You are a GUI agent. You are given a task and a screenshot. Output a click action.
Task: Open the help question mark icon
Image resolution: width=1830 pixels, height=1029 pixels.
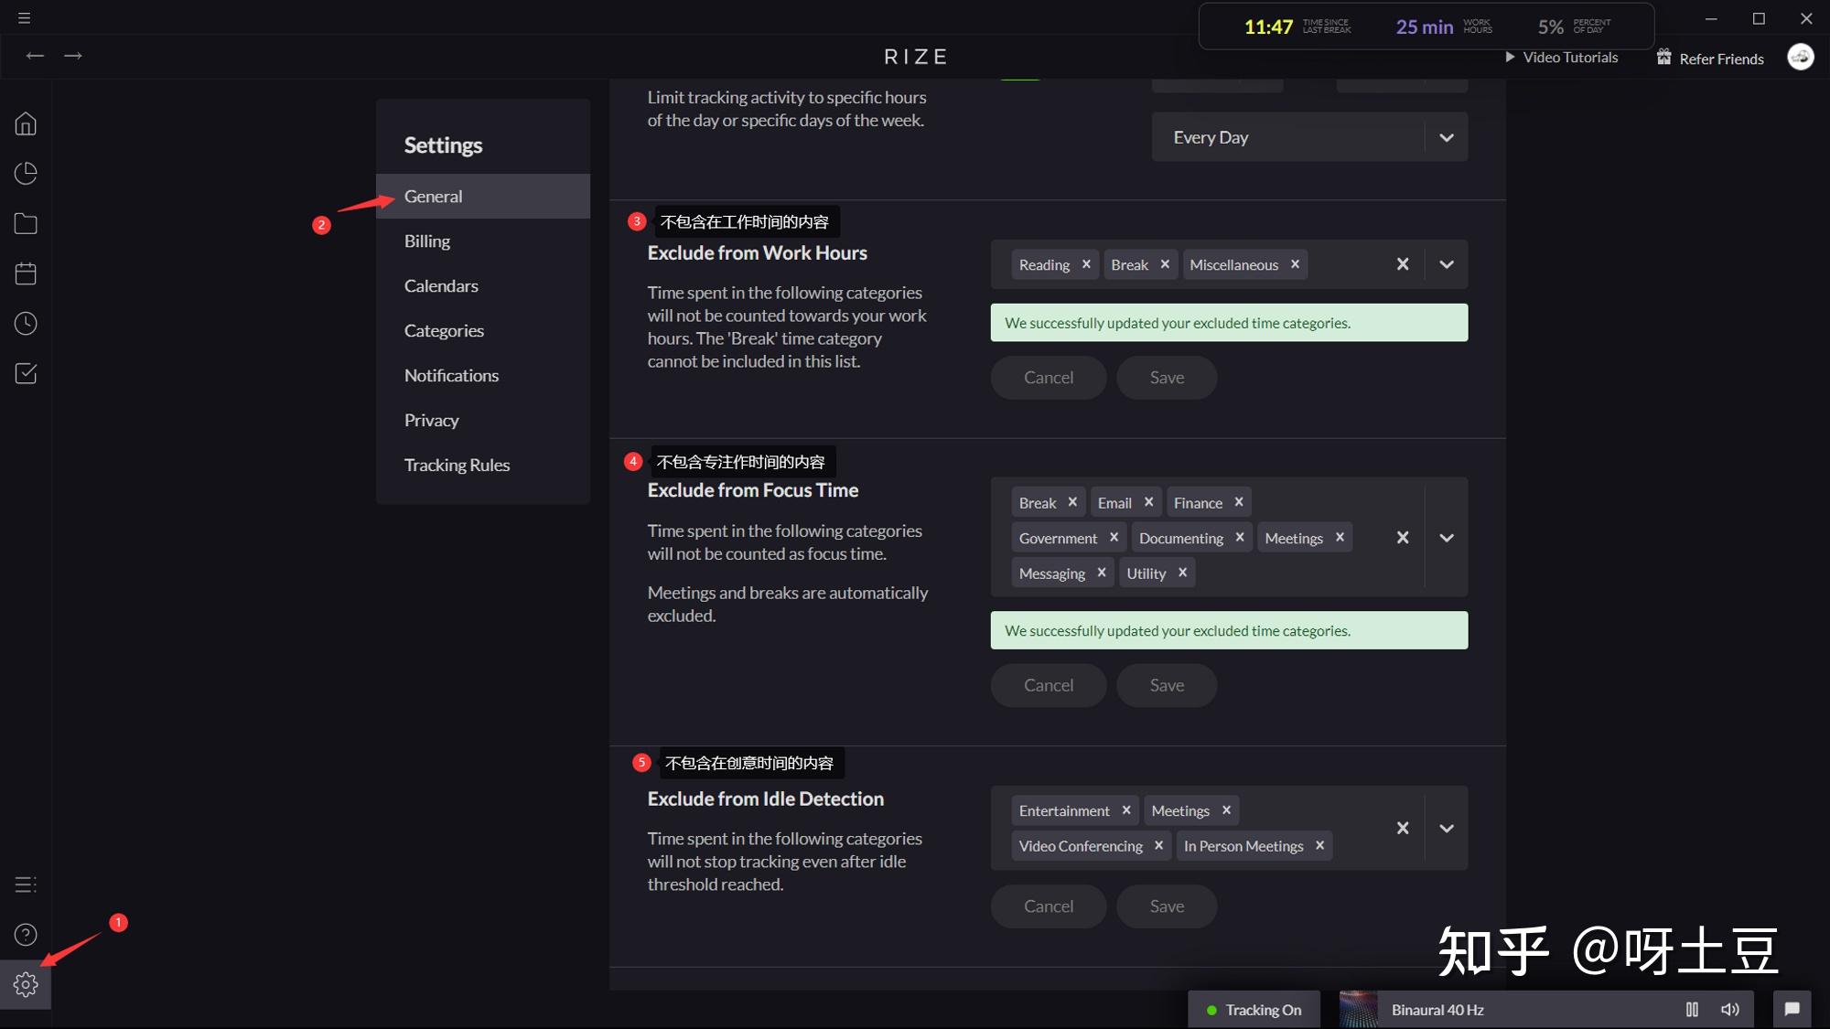point(26,935)
